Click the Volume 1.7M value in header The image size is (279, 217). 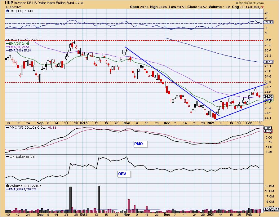click(x=219, y=7)
